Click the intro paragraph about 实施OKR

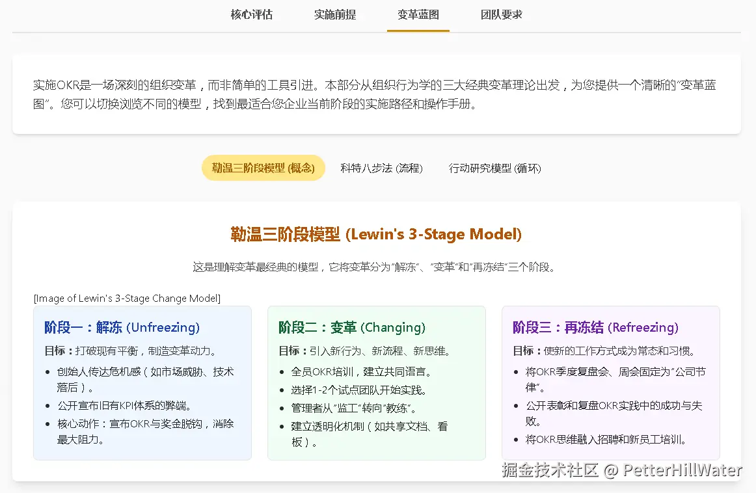pos(375,94)
